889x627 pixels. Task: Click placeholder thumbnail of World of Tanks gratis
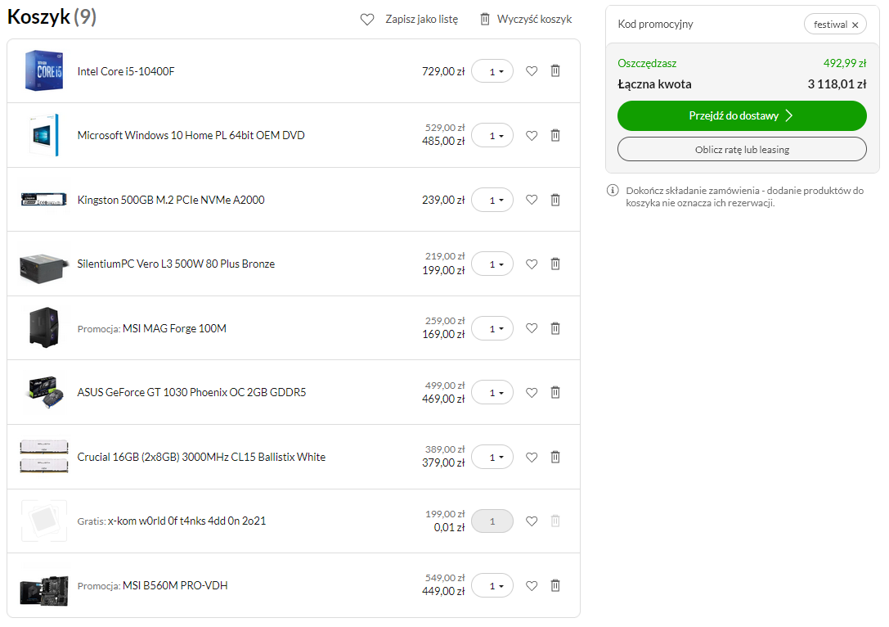pos(44,521)
